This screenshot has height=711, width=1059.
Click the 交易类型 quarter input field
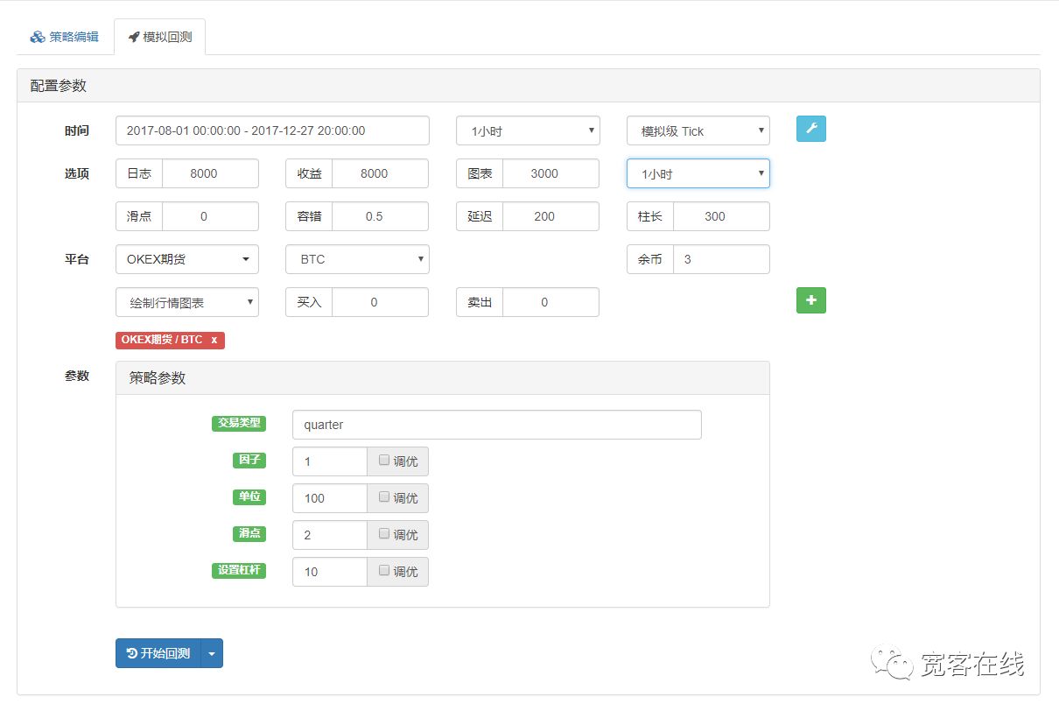pos(496,425)
